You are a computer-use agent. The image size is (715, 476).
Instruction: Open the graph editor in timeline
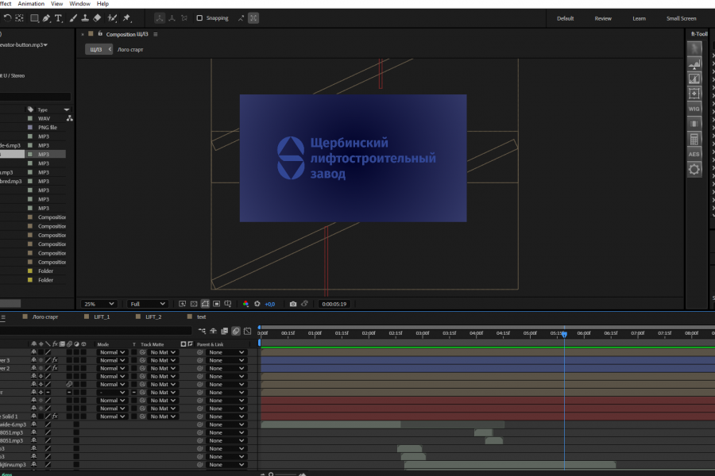pyautogui.click(x=248, y=331)
